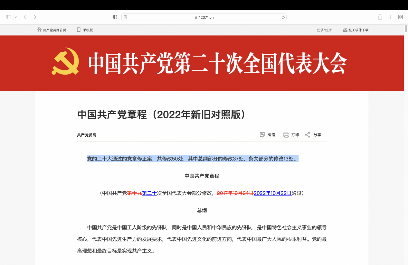Click the 纠错 error report button

[x=268, y=135]
